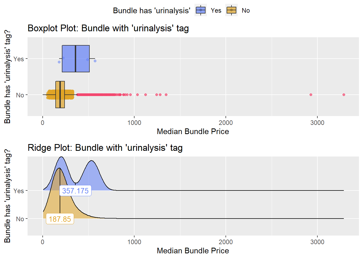
Task: Click the 3000 tick label of boxplot axis
Action: (317, 123)
